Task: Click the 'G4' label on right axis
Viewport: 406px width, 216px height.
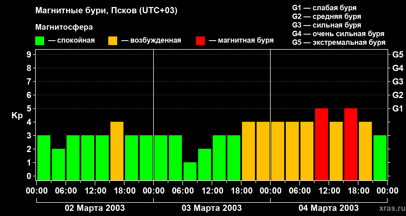Action: (x=398, y=68)
